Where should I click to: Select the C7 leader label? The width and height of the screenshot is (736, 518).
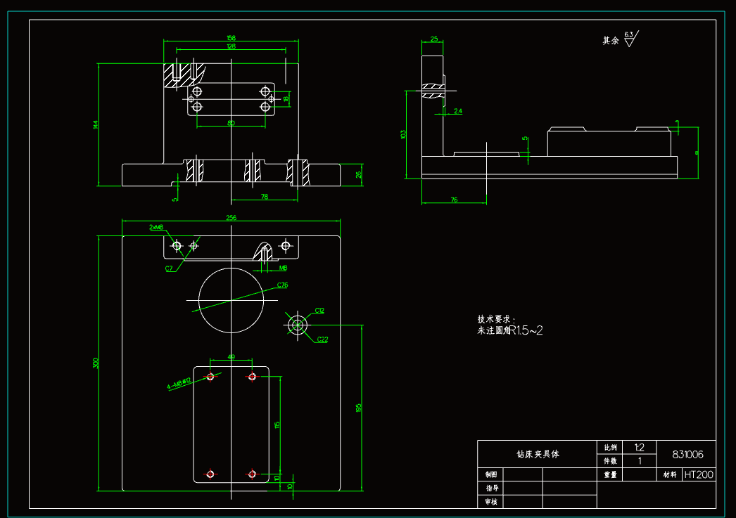[x=169, y=268]
